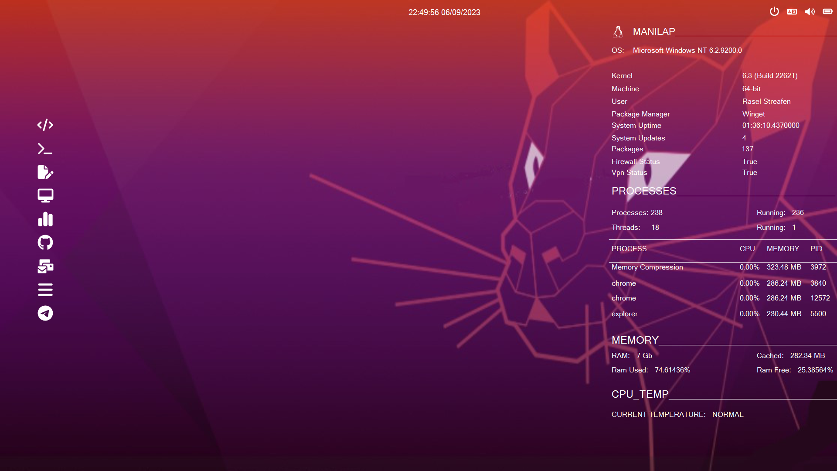Click the MEMORY section heading above RAM

pos(635,340)
